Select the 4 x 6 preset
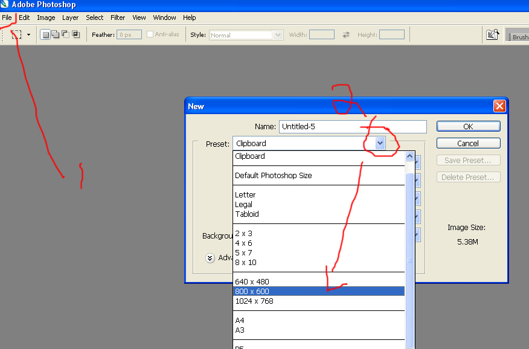Viewport: 529px width, 349px height. click(319, 243)
